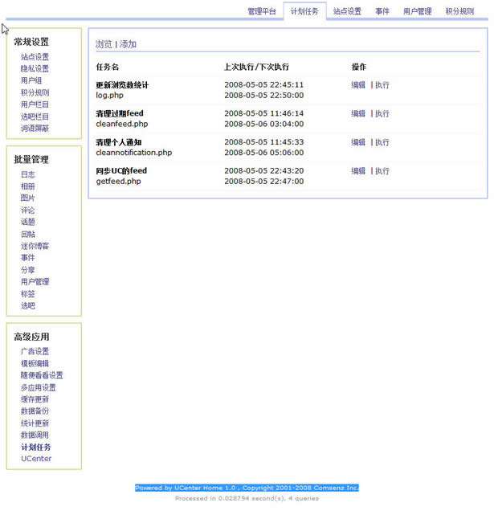This screenshot has width=494, height=511.
Task: Select the 用户管理 top tab
Action: [417, 11]
